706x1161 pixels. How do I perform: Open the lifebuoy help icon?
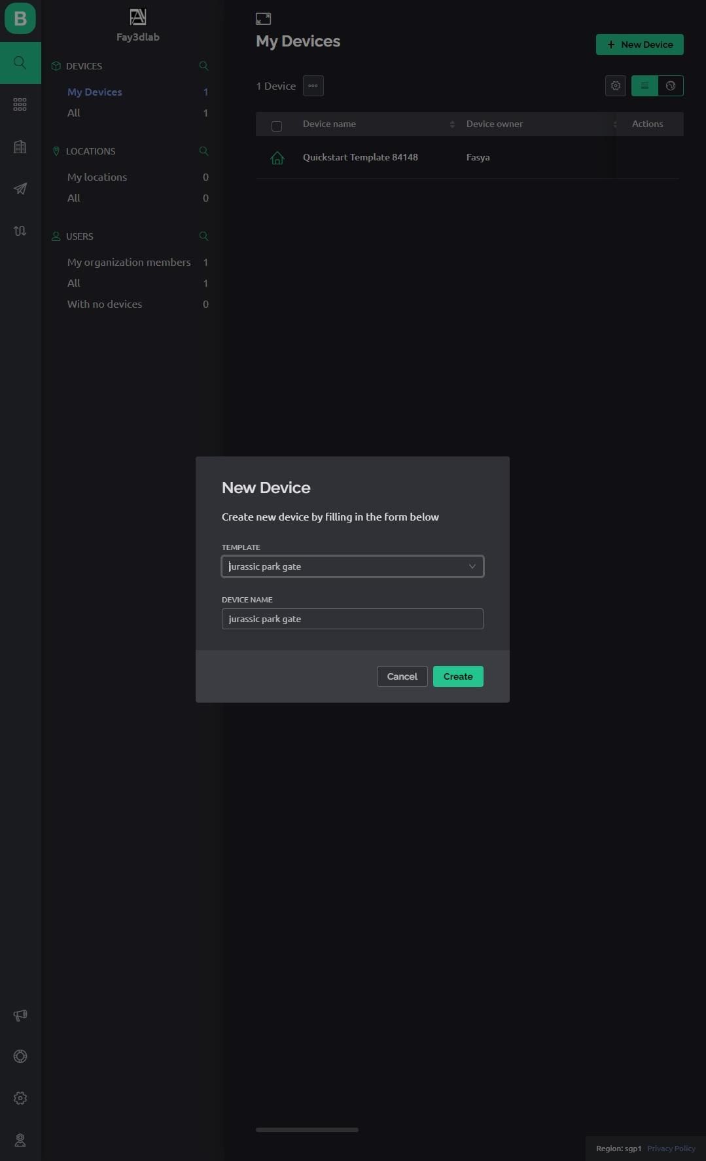(20, 1056)
